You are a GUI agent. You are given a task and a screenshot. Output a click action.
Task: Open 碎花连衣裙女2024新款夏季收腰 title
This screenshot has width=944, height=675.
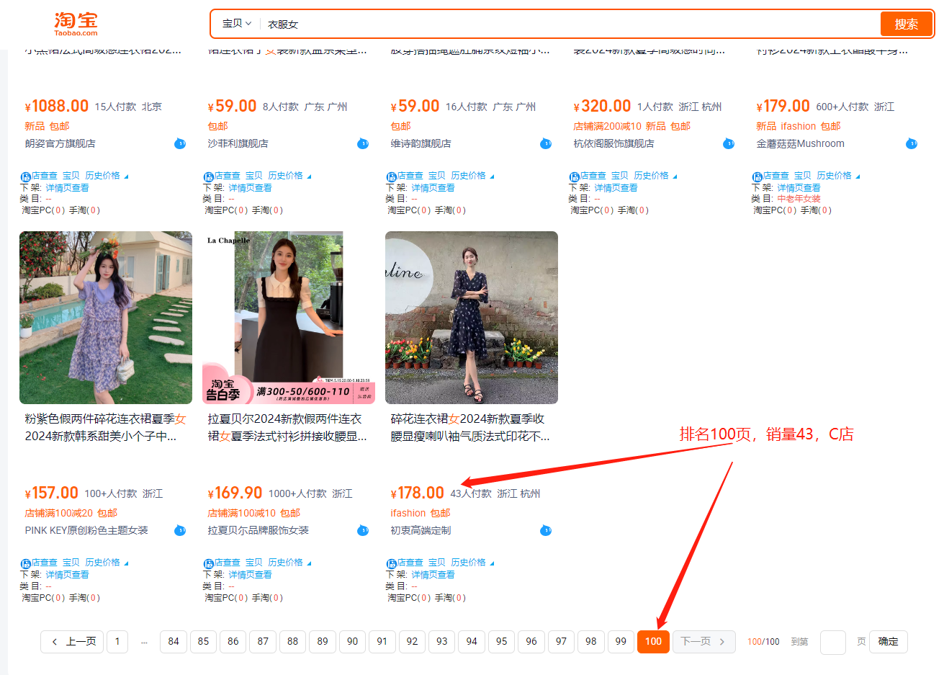click(470, 427)
